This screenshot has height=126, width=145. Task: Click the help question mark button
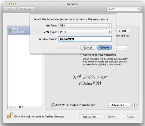[x=134, y=105]
